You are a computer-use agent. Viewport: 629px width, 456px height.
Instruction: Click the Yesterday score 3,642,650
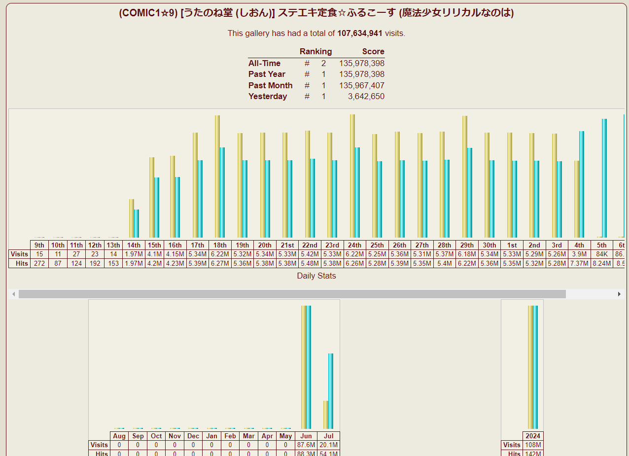(366, 96)
